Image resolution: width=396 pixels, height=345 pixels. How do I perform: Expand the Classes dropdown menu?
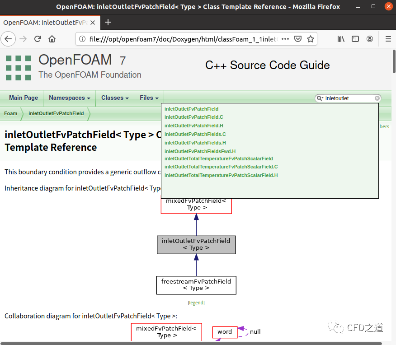pos(115,98)
